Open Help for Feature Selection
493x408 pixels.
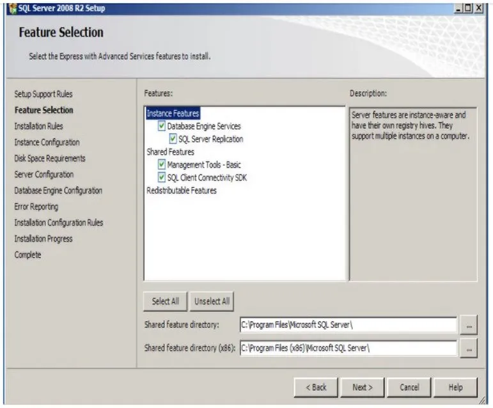point(455,388)
